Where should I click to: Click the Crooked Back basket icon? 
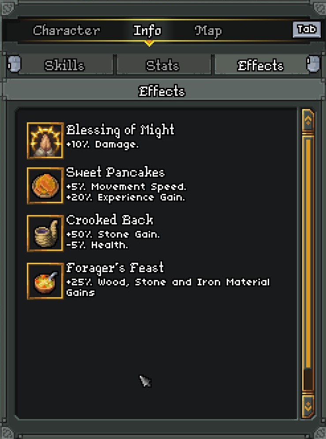(x=45, y=234)
